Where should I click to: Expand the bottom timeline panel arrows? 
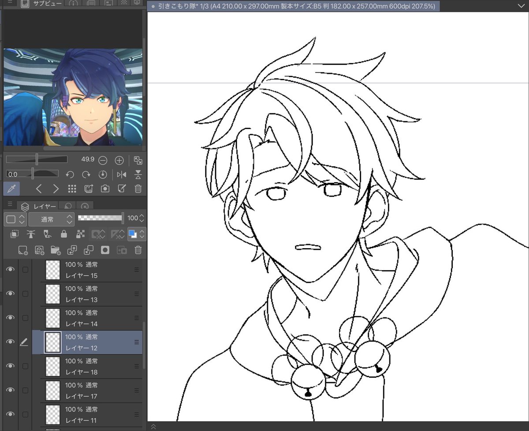tap(153, 426)
